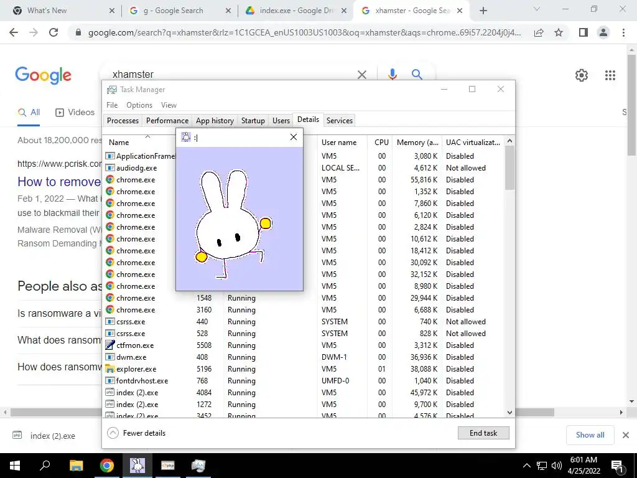Click the Chrome page horizontal scrollbar
The height and width of the screenshot is (478, 637).
282,412
